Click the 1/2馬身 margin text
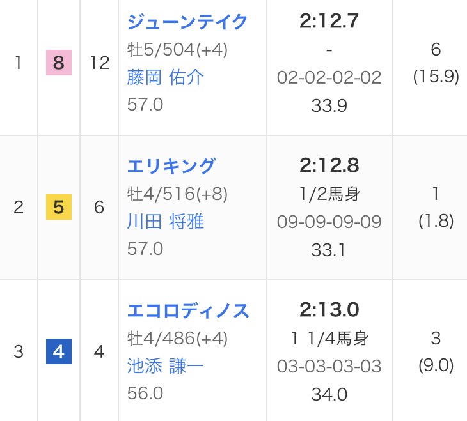This screenshot has width=467, height=421. pos(329,194)
